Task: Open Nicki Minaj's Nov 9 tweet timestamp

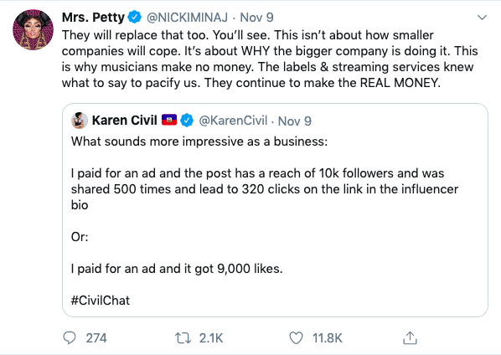Action: pyautogui.click(x=256, y=18)
